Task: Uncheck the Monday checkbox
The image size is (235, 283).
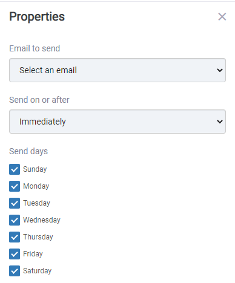Action: tap(15, 186)
